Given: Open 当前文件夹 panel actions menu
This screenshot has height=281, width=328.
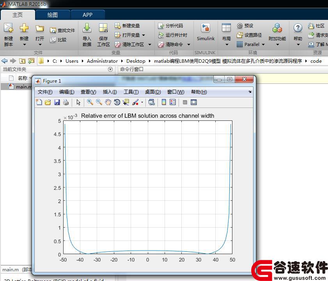Looking at the screenshot, I should point(110,69).
